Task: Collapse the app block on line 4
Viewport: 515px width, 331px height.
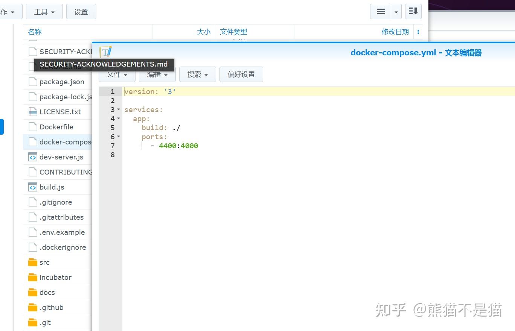Action: pyautogui.click(x=119, y=118)
